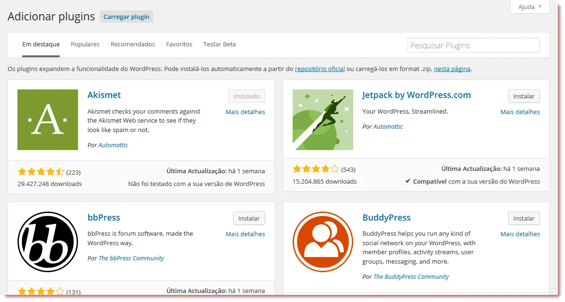Open the Recomendados tab
Image resolution: width=565 pixels, height=302 pixels.
tap(133, 44)
